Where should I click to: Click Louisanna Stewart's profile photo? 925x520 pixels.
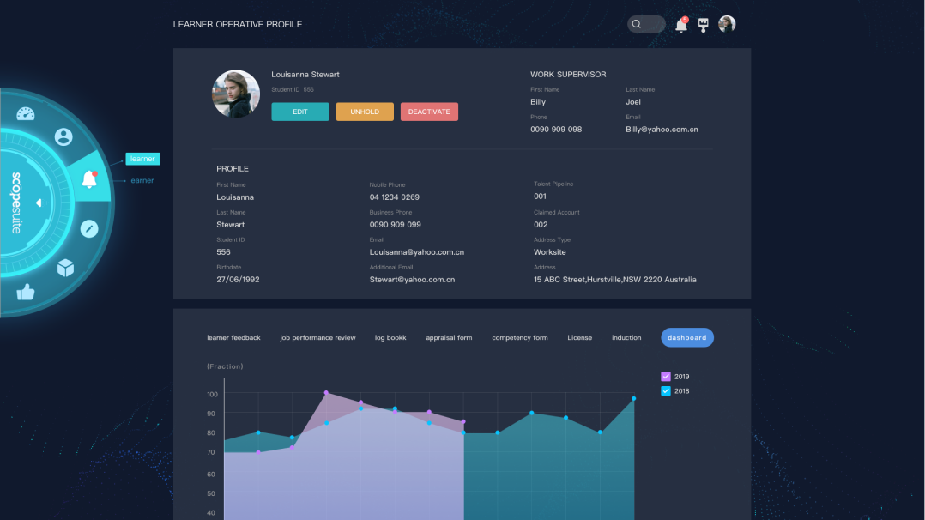pyautogui.click(x=236, y=94)
